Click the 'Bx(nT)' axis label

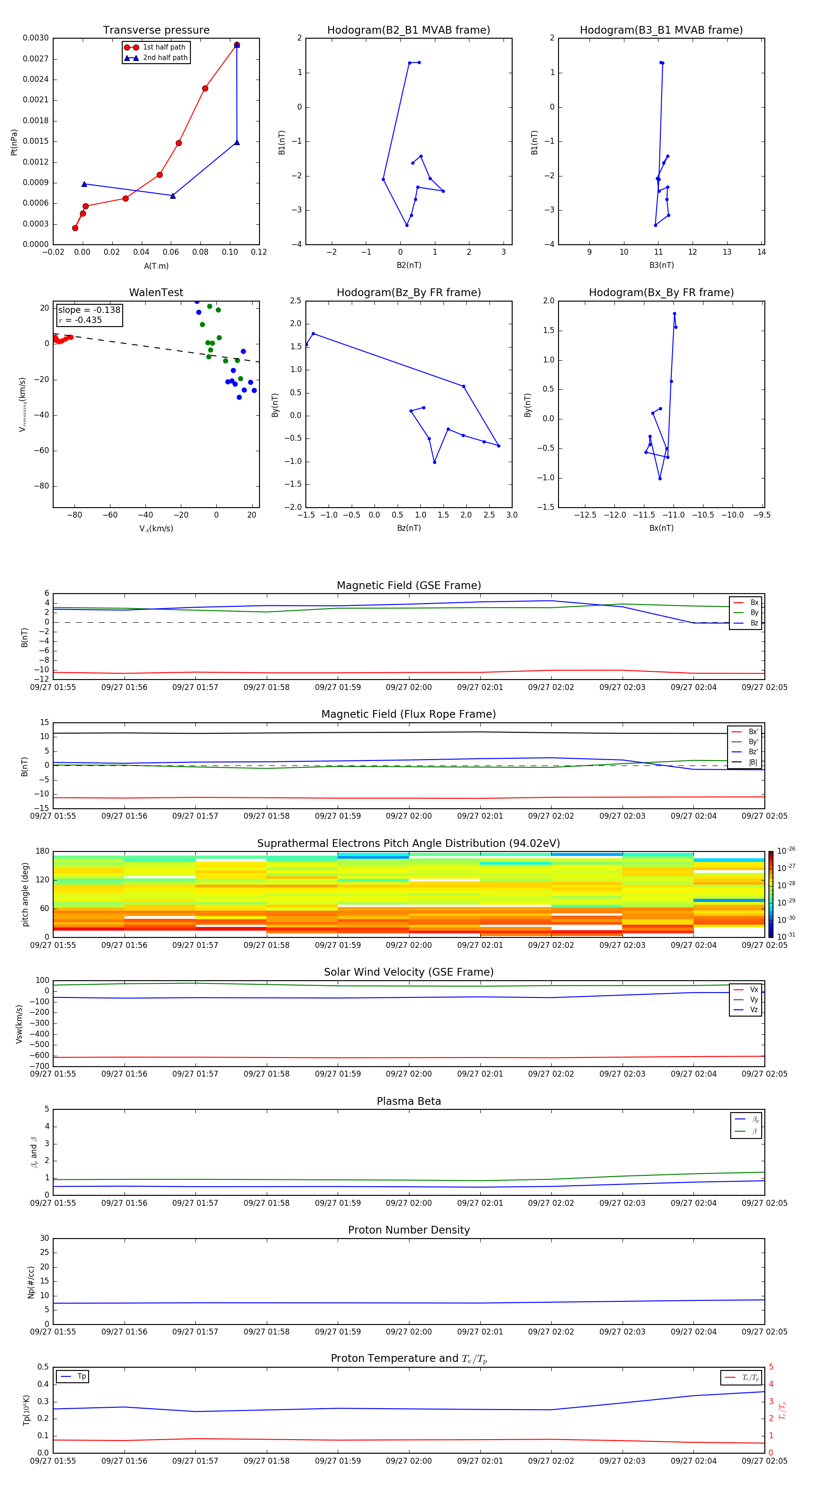click(661, 528)
